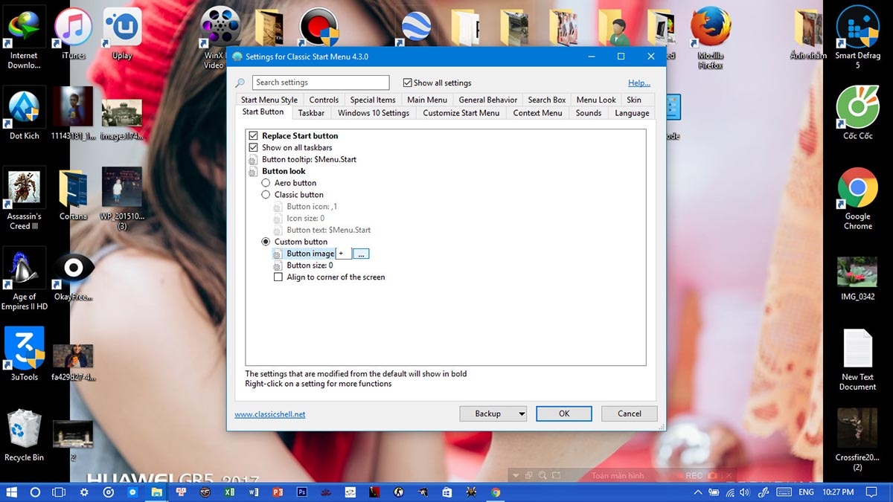Select the Uplay desktop shortcut
The image size is (893, 502).
(122, 33)
